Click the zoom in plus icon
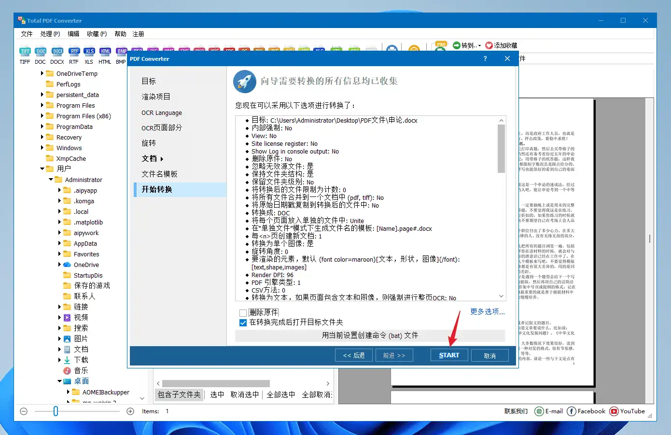This screenshot has width=671, height=435. 130,411
